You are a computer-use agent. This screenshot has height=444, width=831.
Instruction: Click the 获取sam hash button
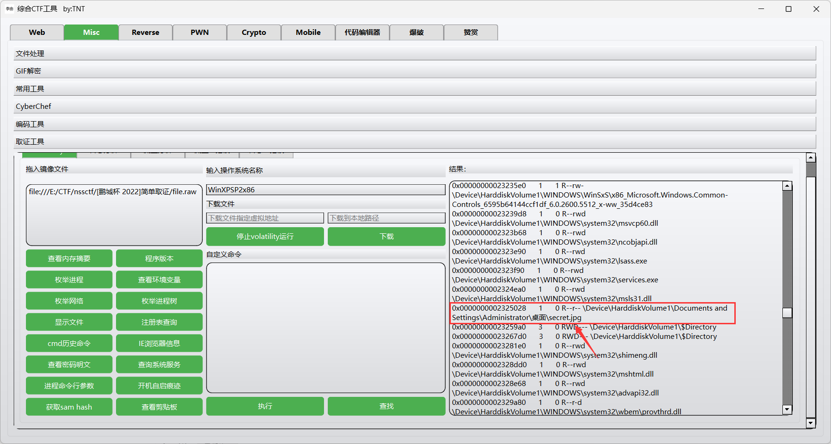click(69, 407)
